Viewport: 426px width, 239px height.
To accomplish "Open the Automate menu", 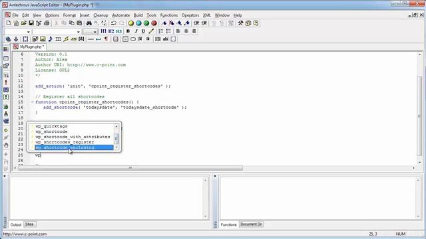I will click(121, 15).
